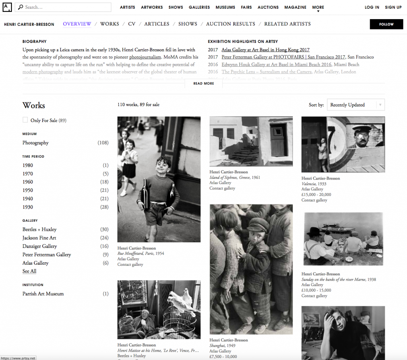Filter by Danziger Gallery
Viewport: 407px width, 360px height.
tap(66, 246)
